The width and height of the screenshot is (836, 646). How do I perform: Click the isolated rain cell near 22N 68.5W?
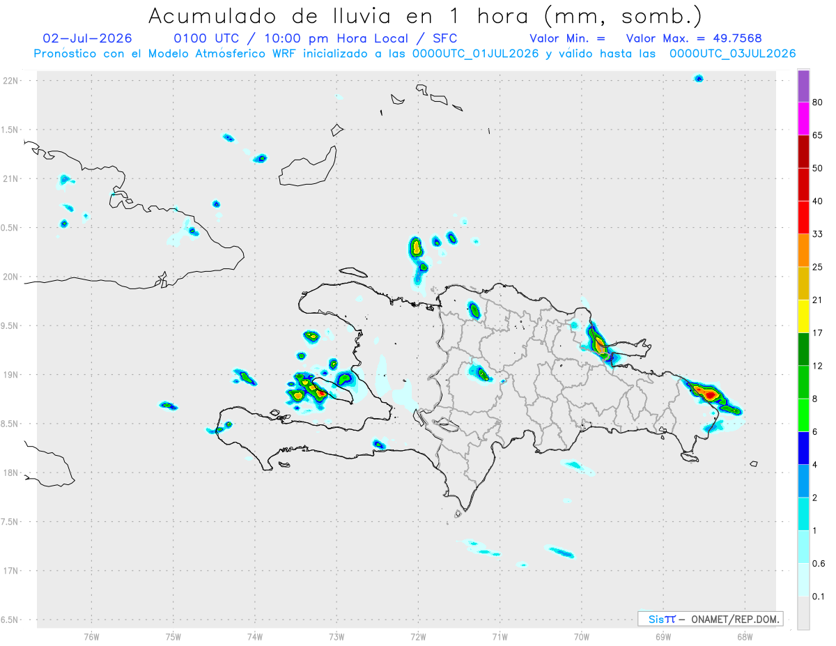pos(699,78)
